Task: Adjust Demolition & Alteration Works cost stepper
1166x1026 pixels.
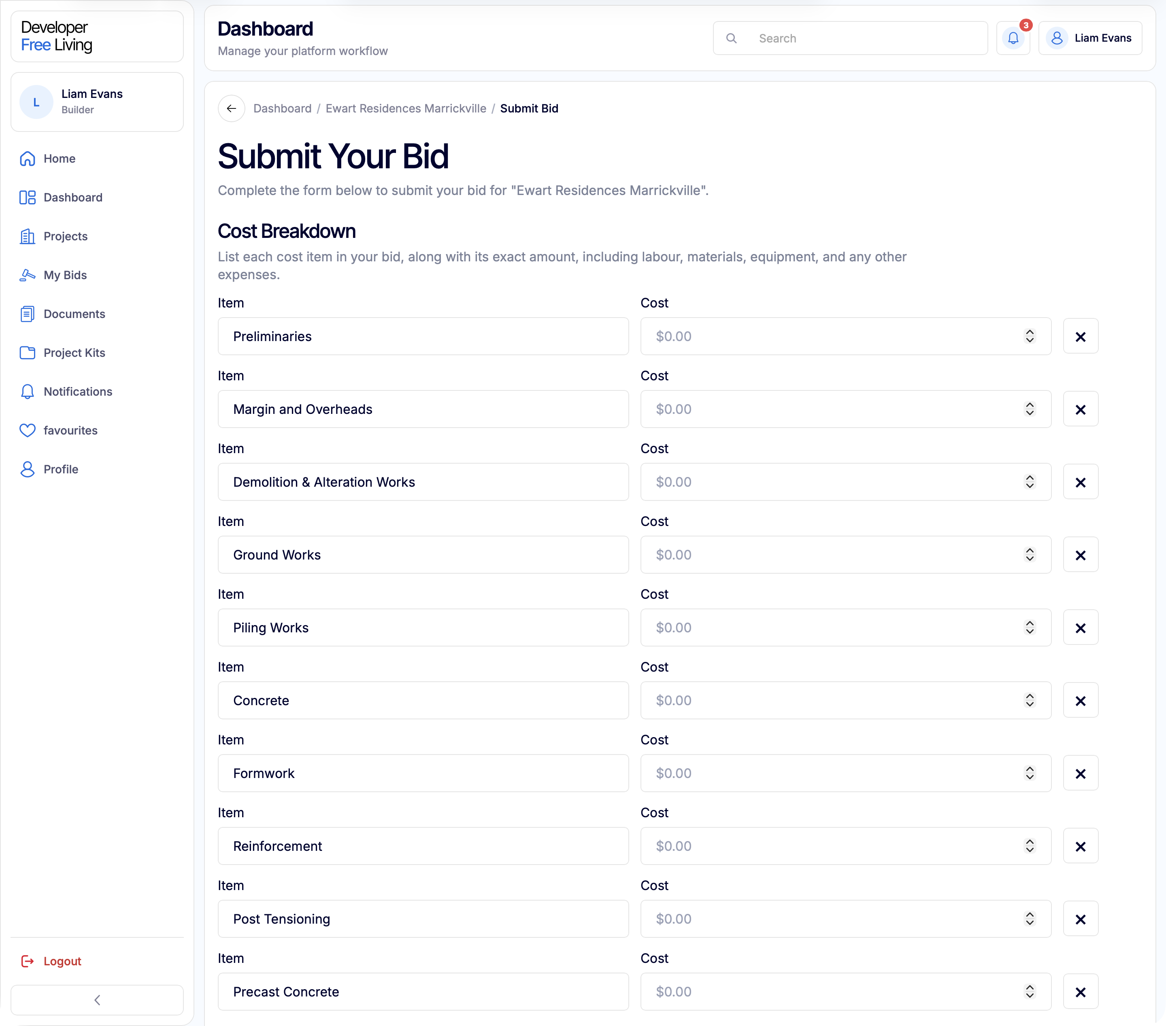Action: (1030, 482)
